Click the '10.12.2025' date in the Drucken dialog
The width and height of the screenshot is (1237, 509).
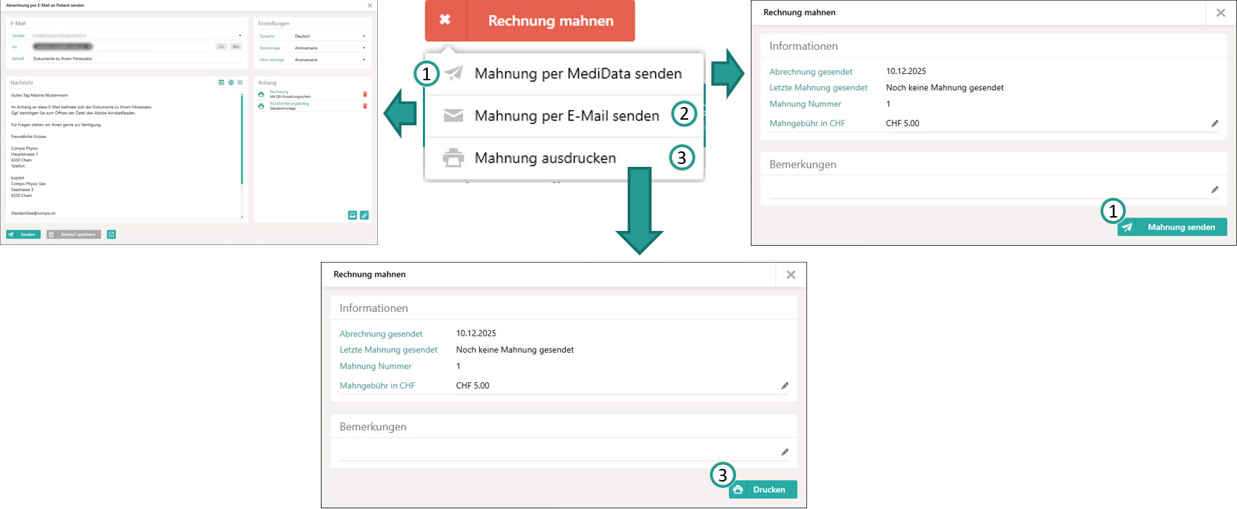click(x=476, y=334)
